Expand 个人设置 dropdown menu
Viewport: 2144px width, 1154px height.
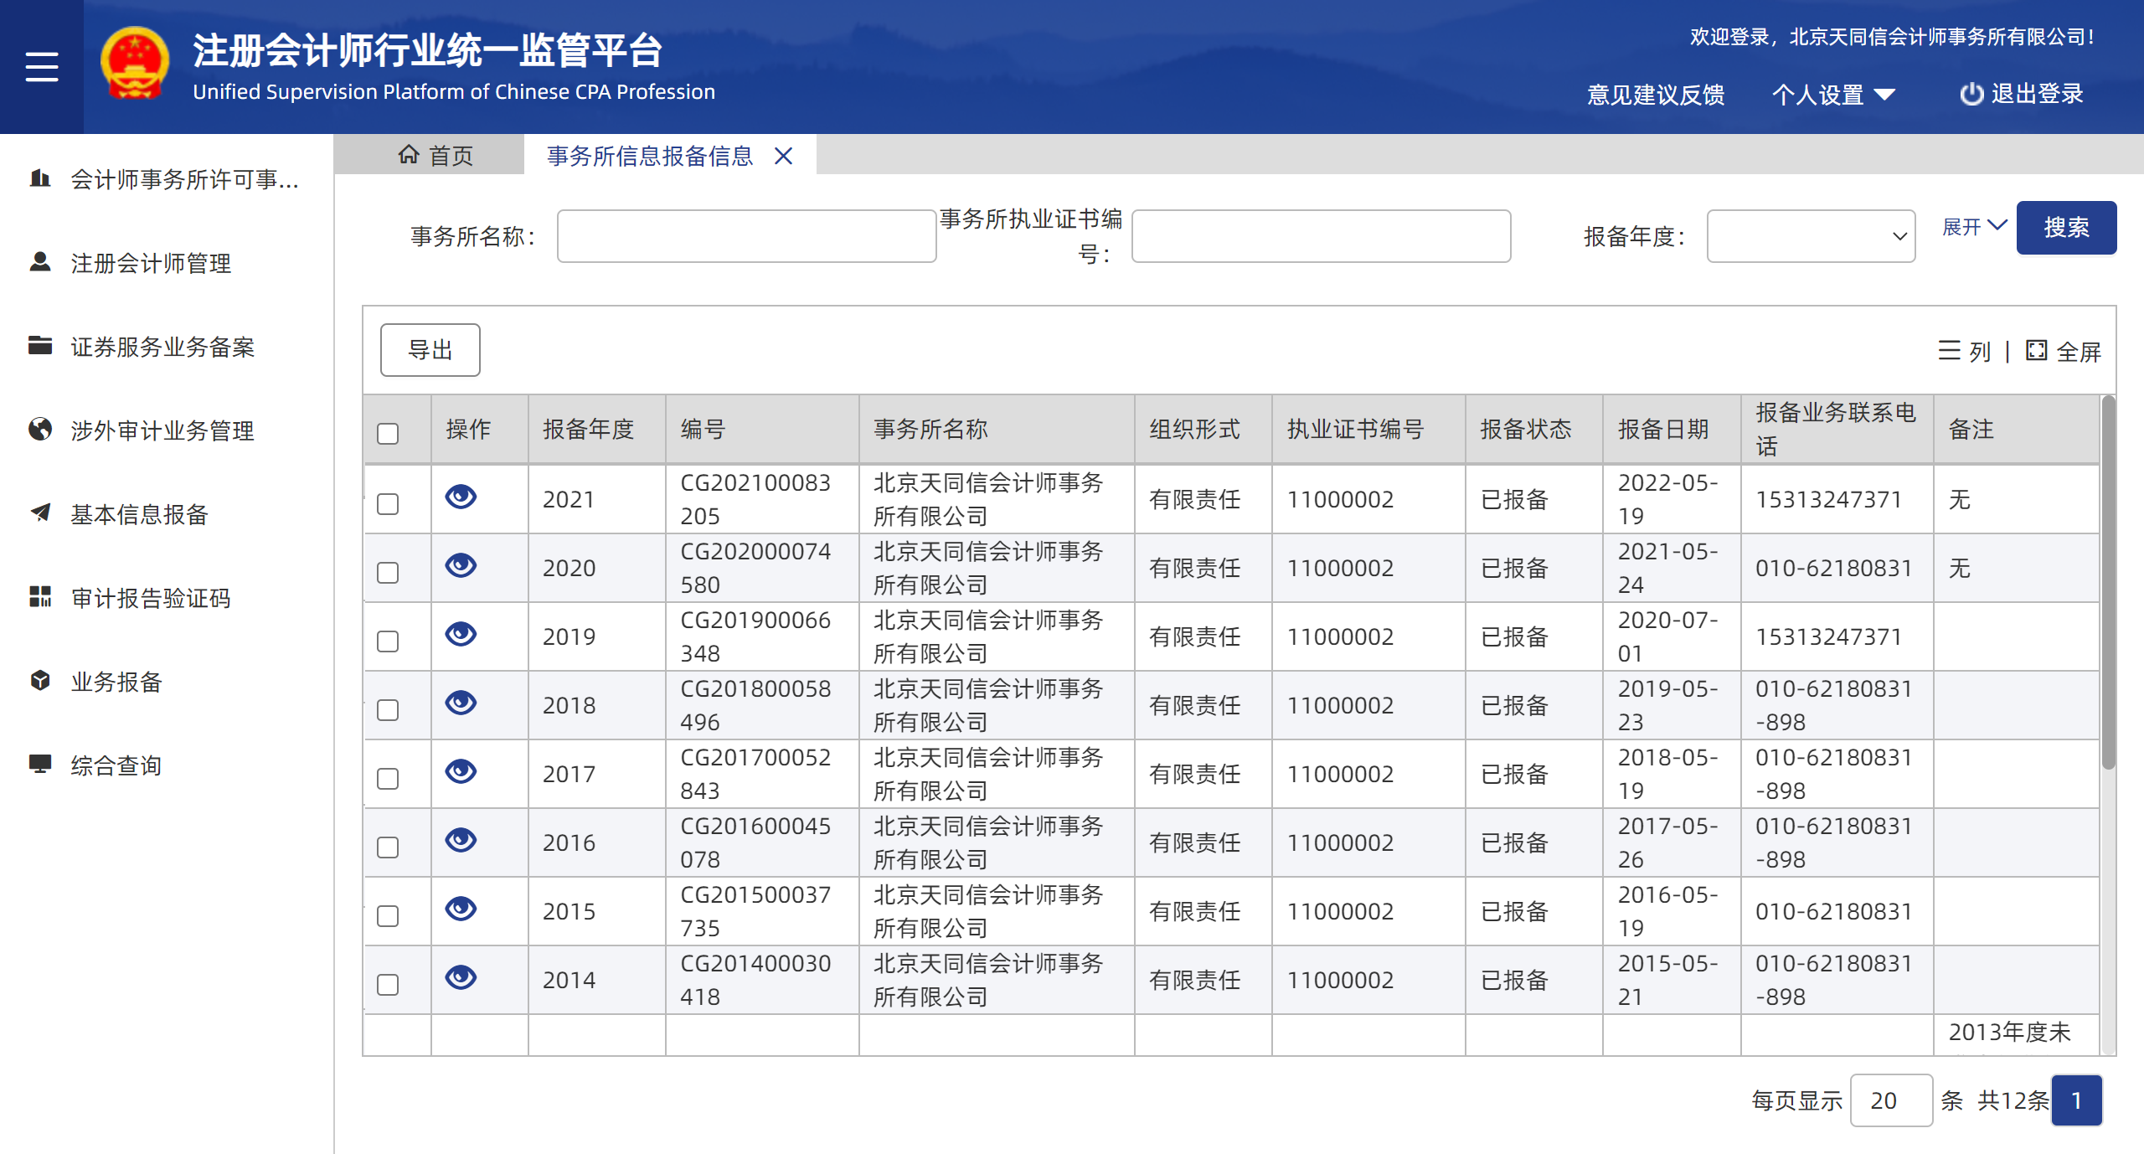click(x=1832, y=95)
